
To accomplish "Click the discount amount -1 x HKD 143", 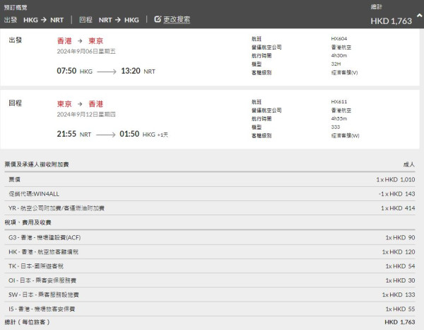I will coord(396,194).
